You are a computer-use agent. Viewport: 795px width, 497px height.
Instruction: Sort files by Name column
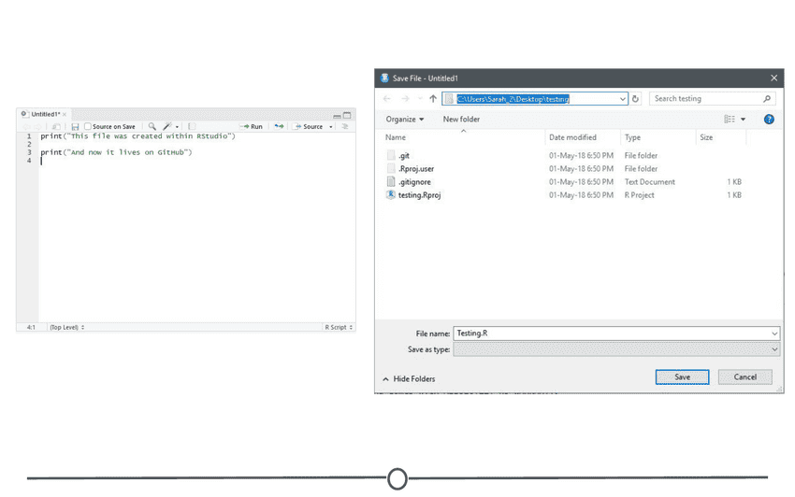(x=396, y=137)
